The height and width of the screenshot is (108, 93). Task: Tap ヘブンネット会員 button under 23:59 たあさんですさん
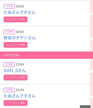tap(16, 103)
